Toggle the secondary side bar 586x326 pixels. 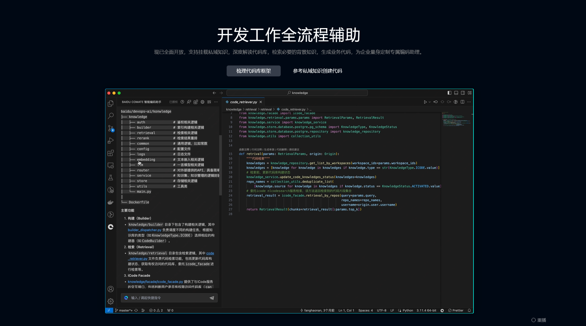pos(463,93)
